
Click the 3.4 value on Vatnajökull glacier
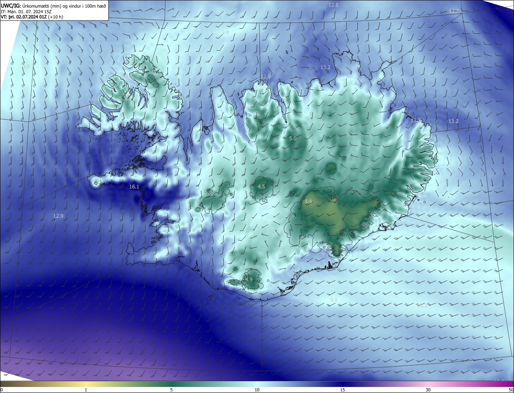click(308, 202)
